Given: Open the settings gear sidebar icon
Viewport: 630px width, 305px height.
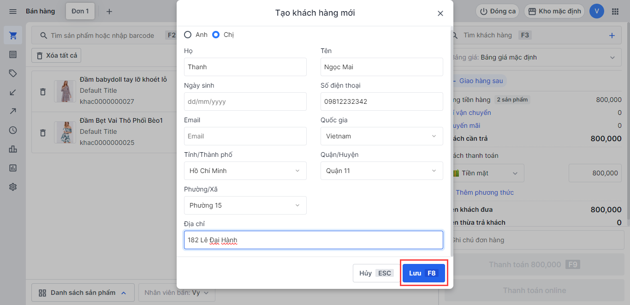Looking at the screenshot, I should click(13, 187).
